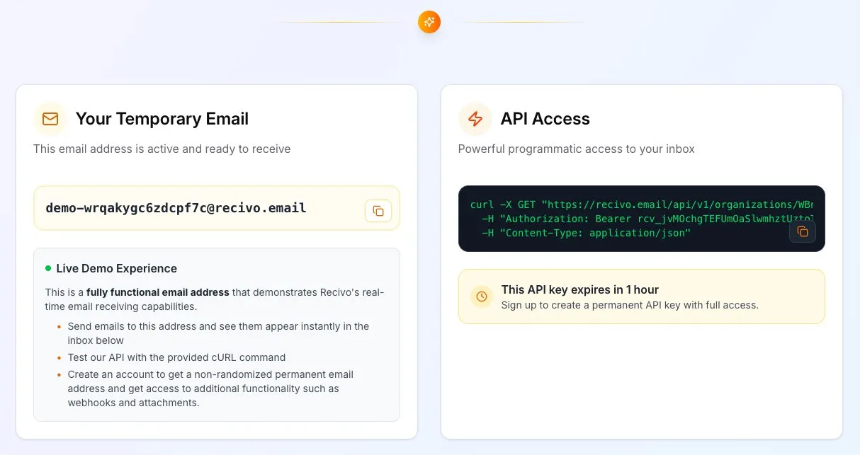This screenshot has width=860, height=455.
Task: Click "Live Demo Experience" label
Action: point(117,269)
